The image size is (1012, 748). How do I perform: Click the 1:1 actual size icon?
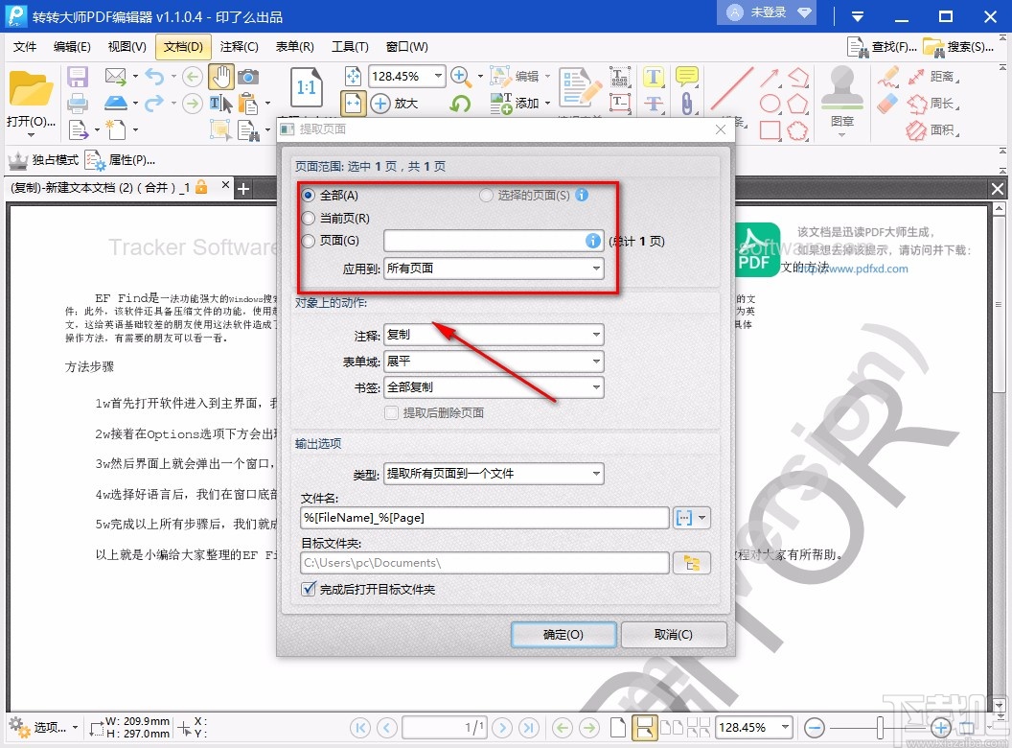306,88
